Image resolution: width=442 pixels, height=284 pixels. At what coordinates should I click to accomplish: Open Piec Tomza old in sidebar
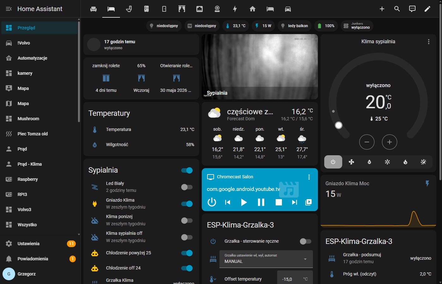pos(39,134)
